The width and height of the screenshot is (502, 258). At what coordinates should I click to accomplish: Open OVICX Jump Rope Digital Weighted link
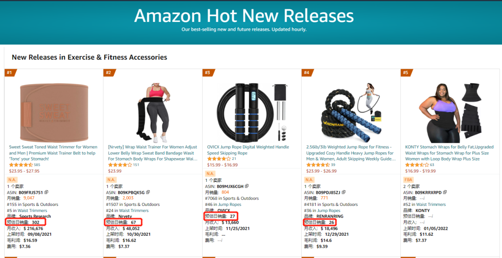(248, 150)
